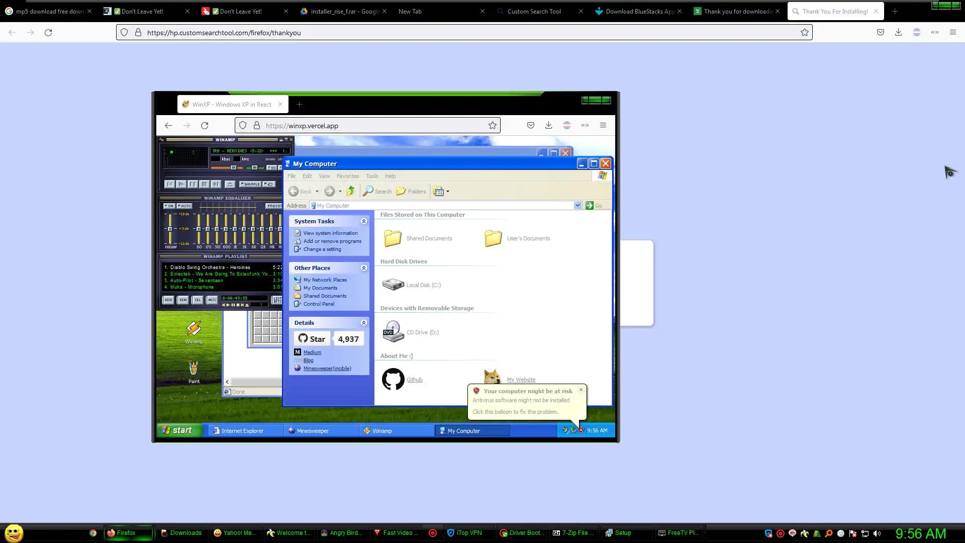Click the GitHub octocat icon
The height and width of the screenshot is (543, 965).
[x=393, y=379]
